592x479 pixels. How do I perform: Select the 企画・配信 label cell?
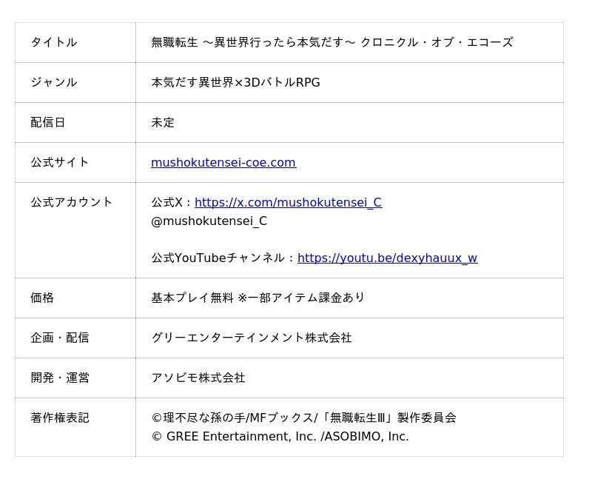tap(60, 338)
